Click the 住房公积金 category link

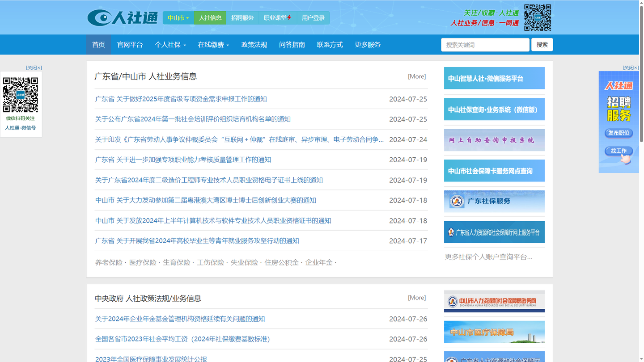click(281, 262)
